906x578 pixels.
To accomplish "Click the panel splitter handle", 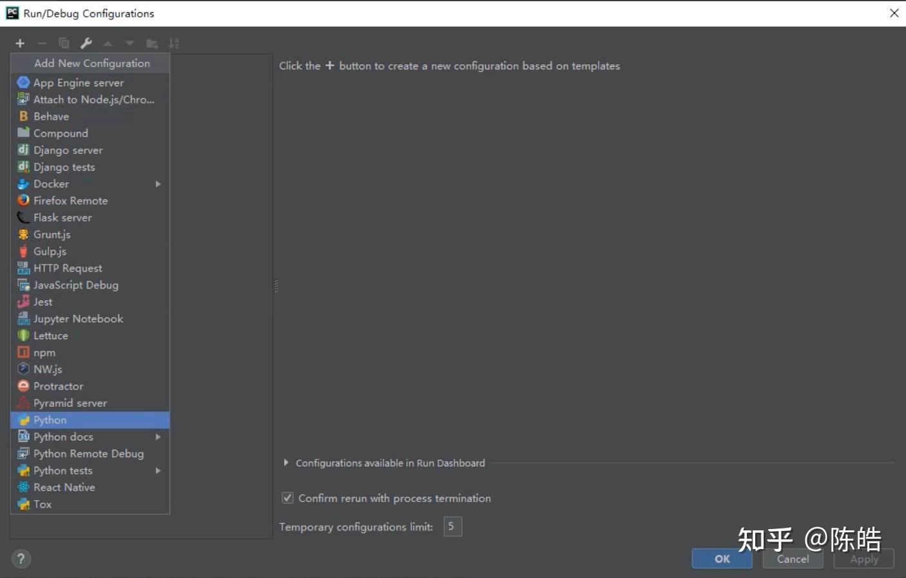I will [276, 286].
